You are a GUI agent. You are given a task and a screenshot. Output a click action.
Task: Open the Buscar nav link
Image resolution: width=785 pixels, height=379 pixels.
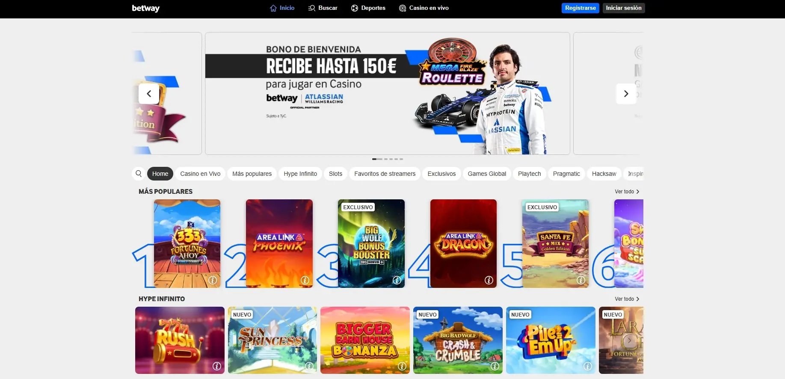tap(323, 8)
